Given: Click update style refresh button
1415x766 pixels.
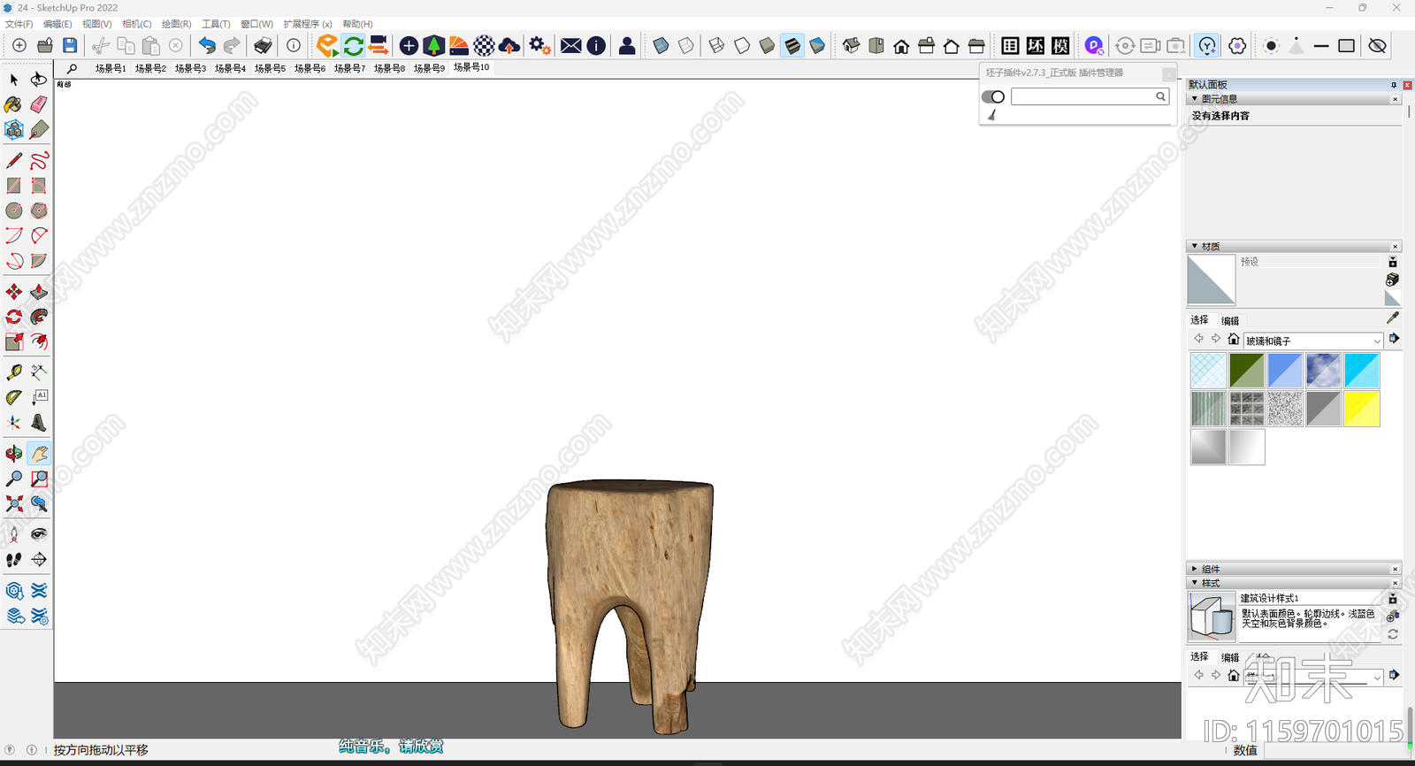Looking at the screenshot, I should tap(1392, 634).
